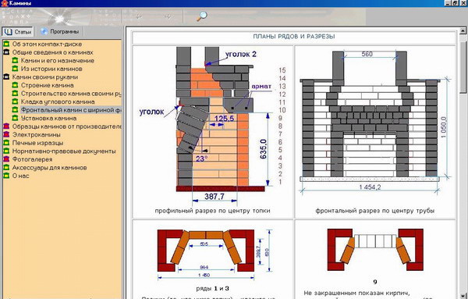Image resolution: width=468 pixels, height=299 pixels.
Task: Click the green book icon beside 'О нас'
Action: coord(6,176)
